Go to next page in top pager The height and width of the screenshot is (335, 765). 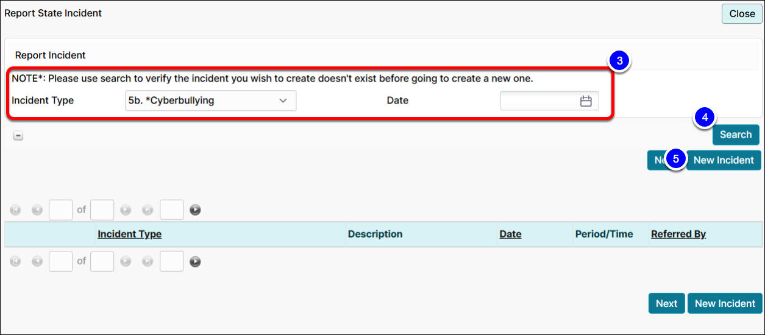tap(126, 210)
